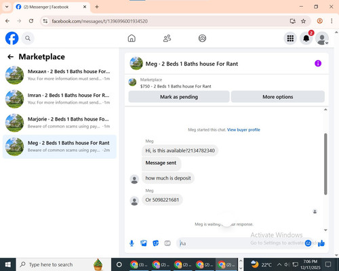The width and height of the screenshot is (339, 271).
Task: Bookmark the page with the star icon
Action: [303, 21]
